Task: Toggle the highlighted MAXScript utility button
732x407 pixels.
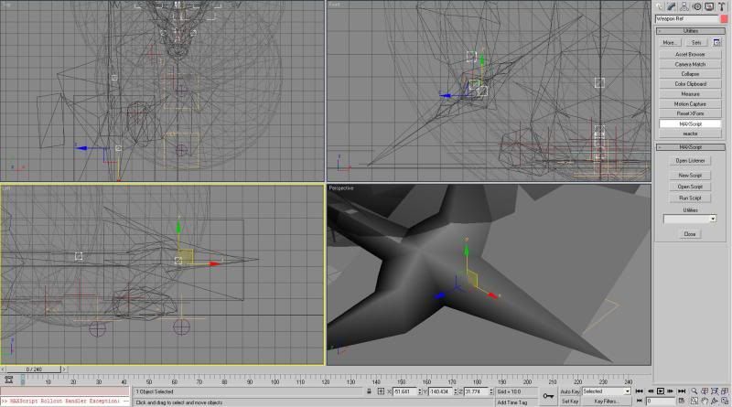Action: (690, 123)
